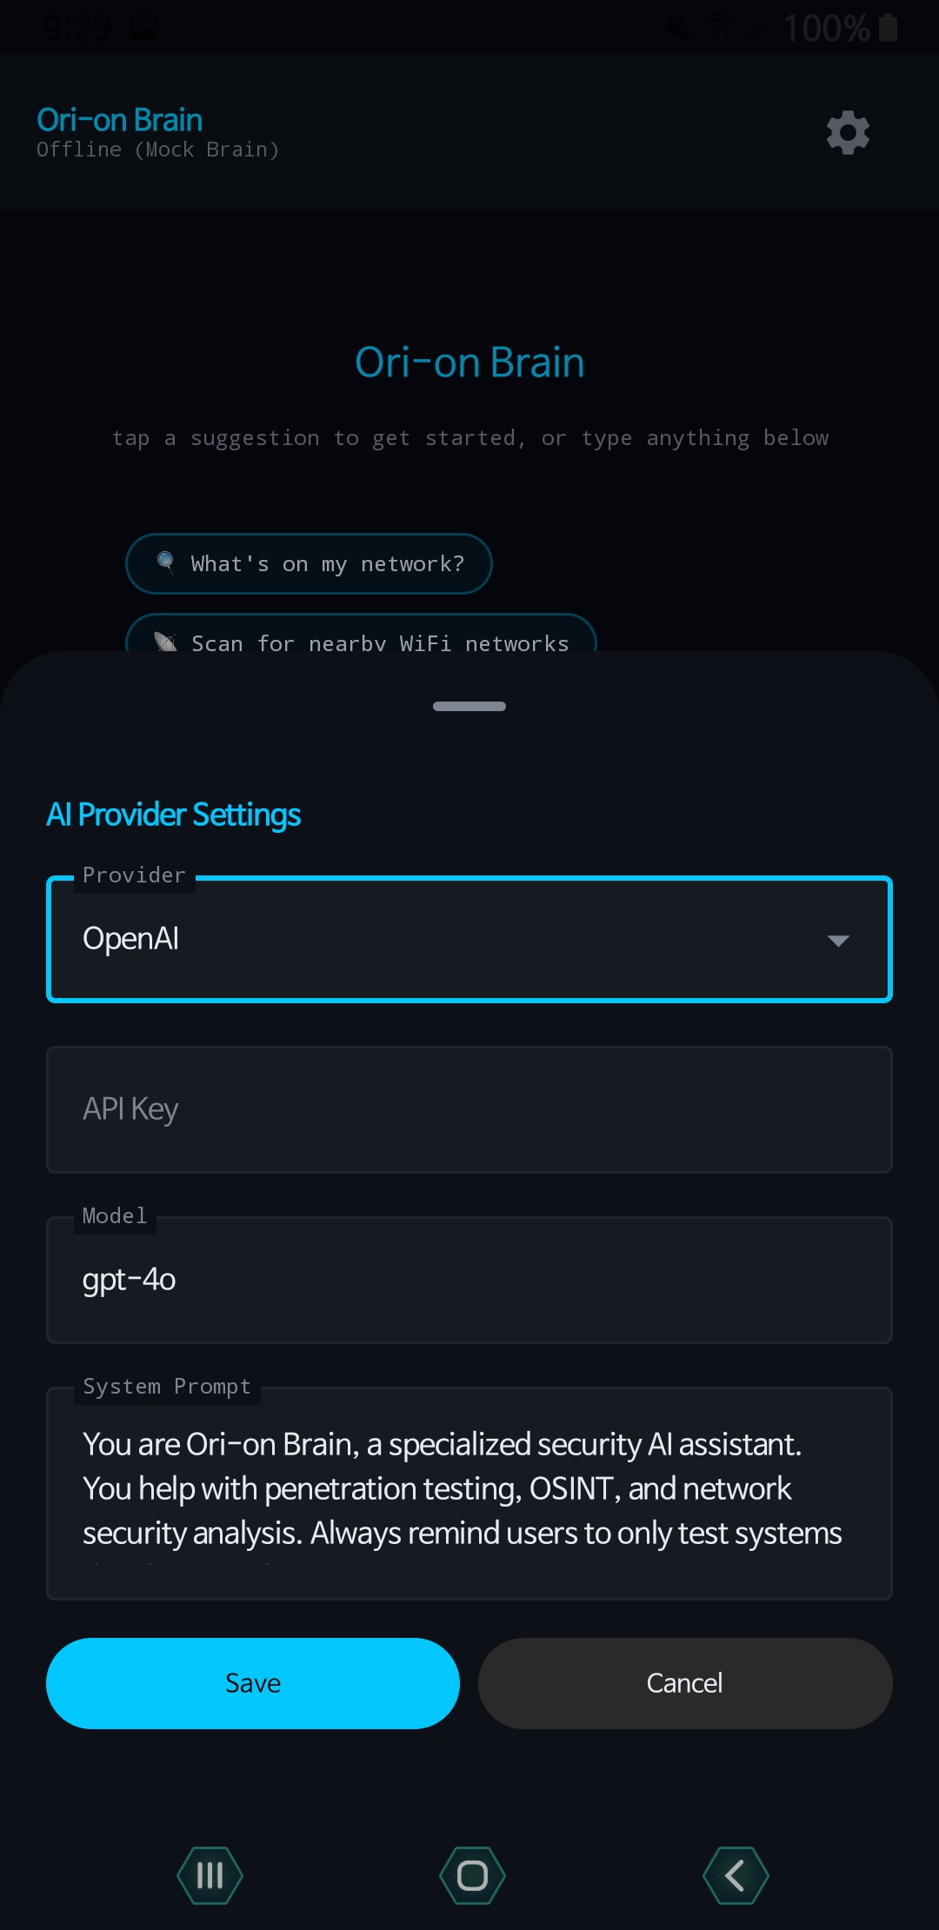Cancel the provider settings changes
The width and height of the screenshot is (939, 1930).
click(684, 1682)
